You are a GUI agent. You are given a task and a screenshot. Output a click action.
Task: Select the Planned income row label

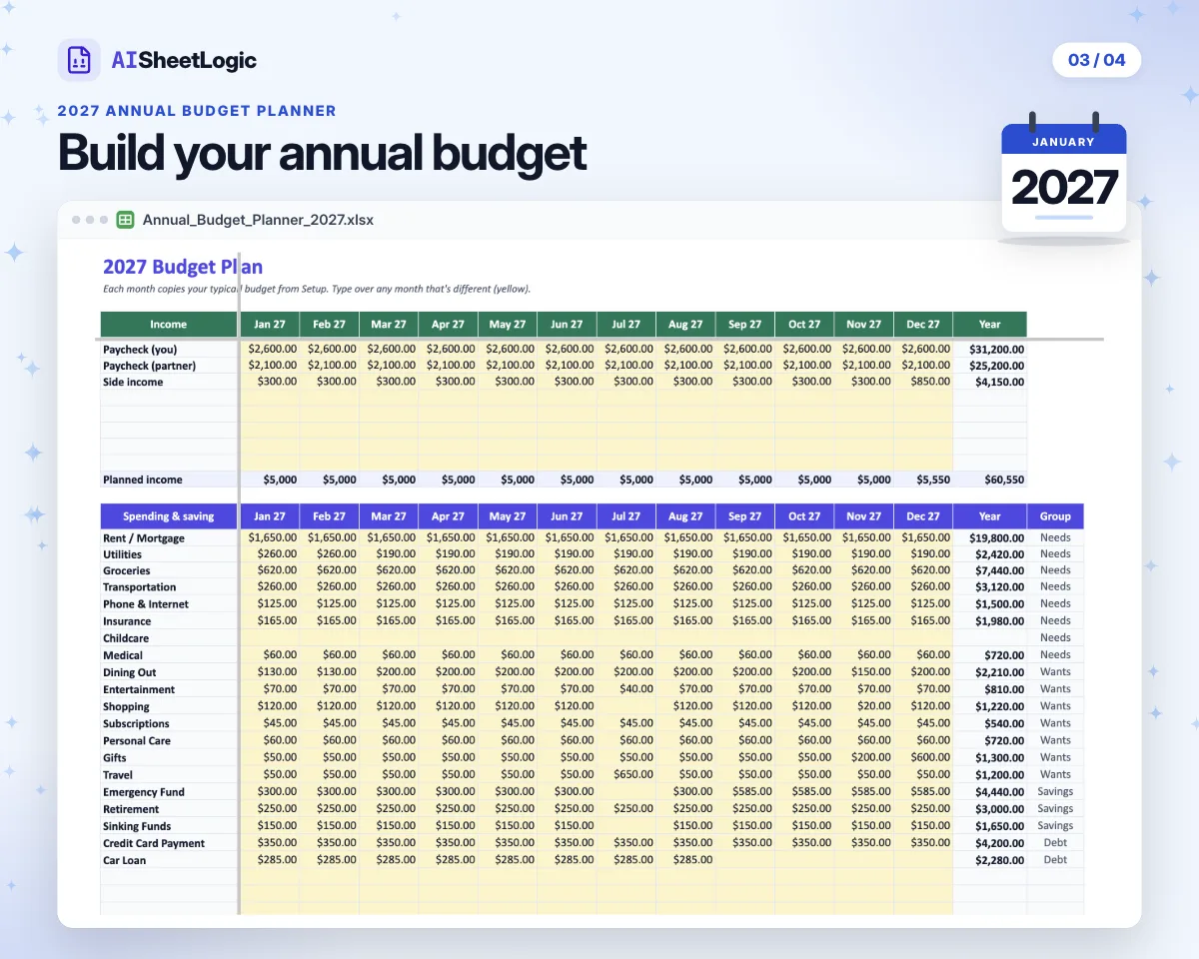143,479
